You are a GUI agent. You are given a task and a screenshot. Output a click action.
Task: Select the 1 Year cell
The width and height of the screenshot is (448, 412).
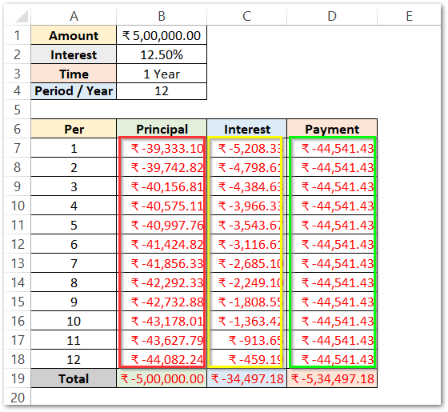coord(162,74)
